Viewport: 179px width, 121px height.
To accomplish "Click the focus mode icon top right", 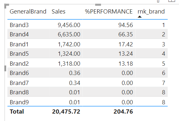I will 172,1.
